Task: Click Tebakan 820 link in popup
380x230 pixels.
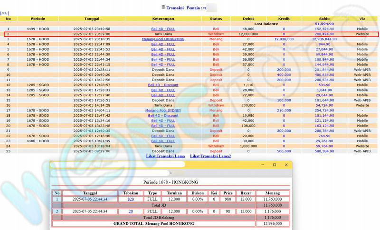Action: pyautogui.click(x=131, y=199)
